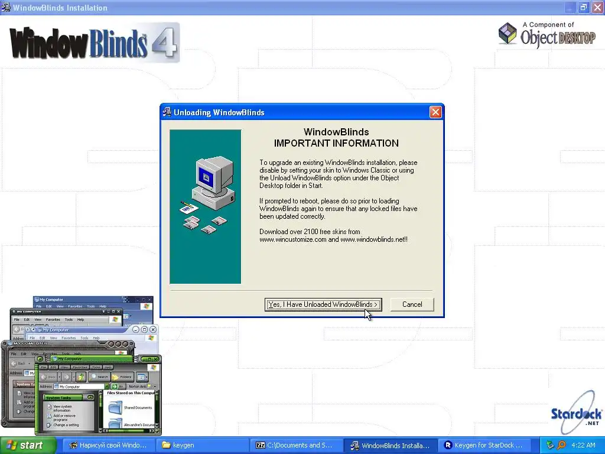The height and width of the screenshot is (454, 605).
Task: Confirm with Yes, I Have Unloaded WindowBlinds button
Action: coord(323,304)
